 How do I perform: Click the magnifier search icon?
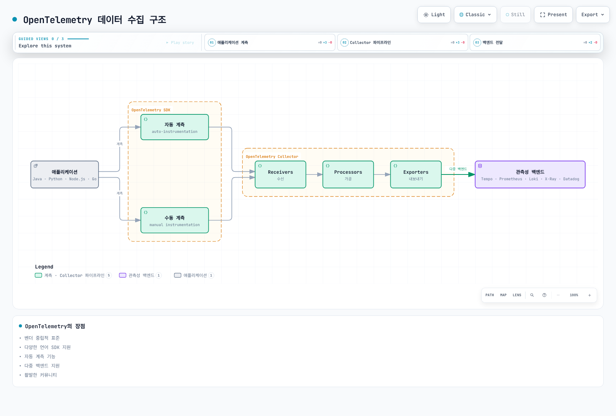(532, 295)
